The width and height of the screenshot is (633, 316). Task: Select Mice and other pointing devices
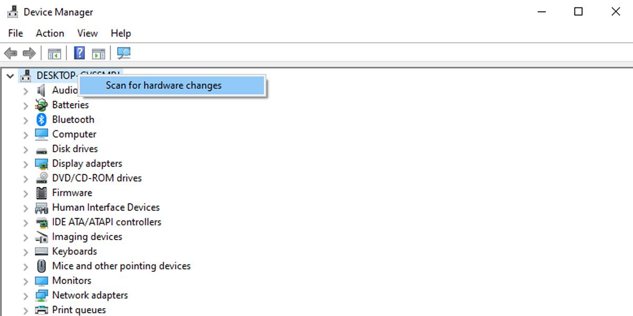[121, 266]
